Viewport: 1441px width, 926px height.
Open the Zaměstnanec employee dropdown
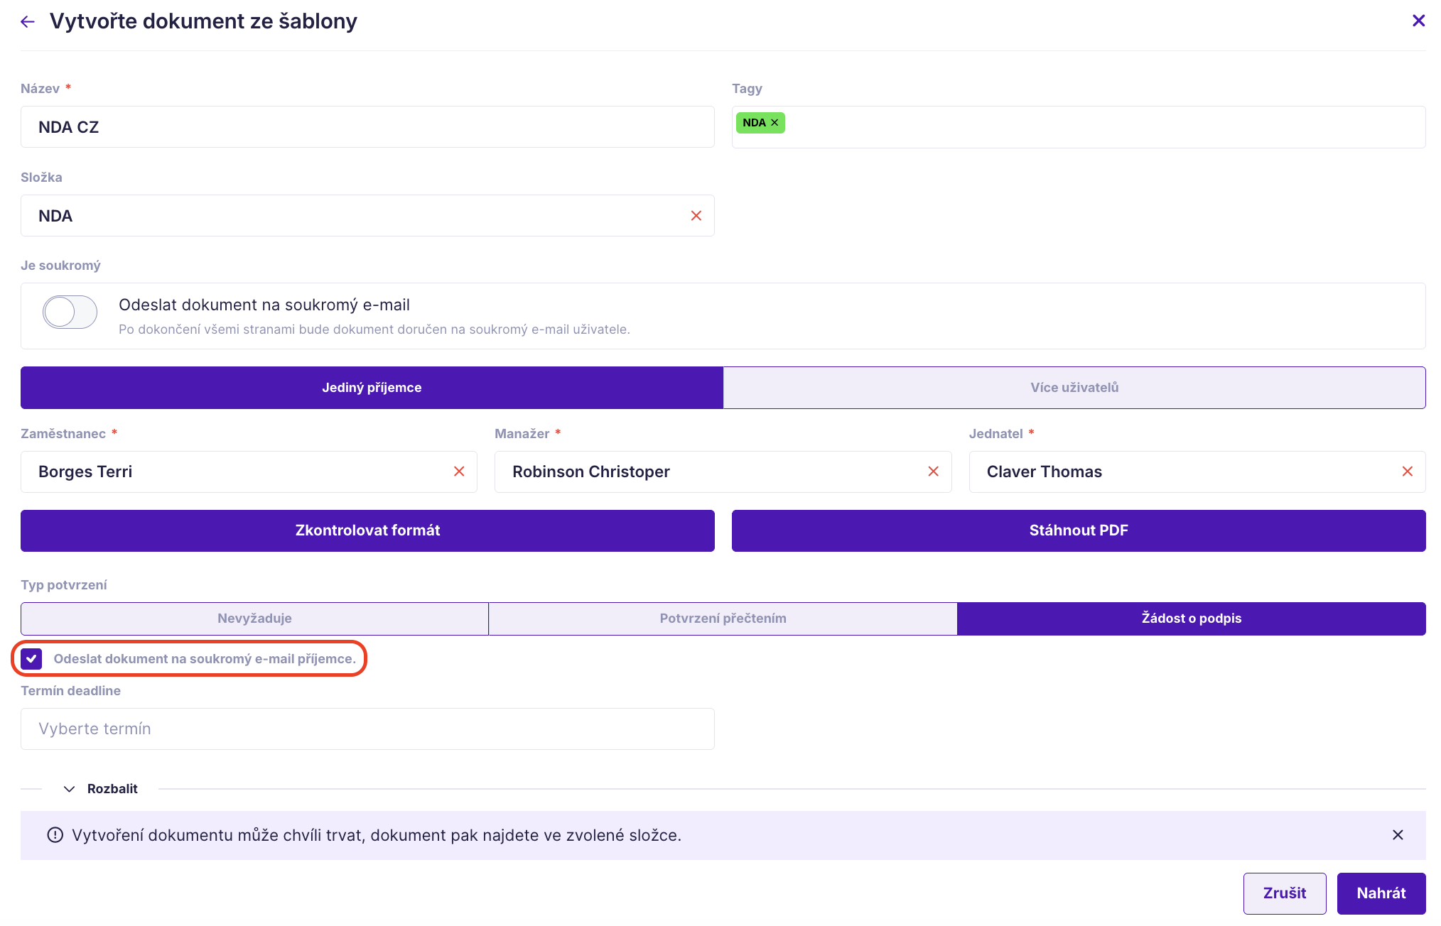point(234,472)
